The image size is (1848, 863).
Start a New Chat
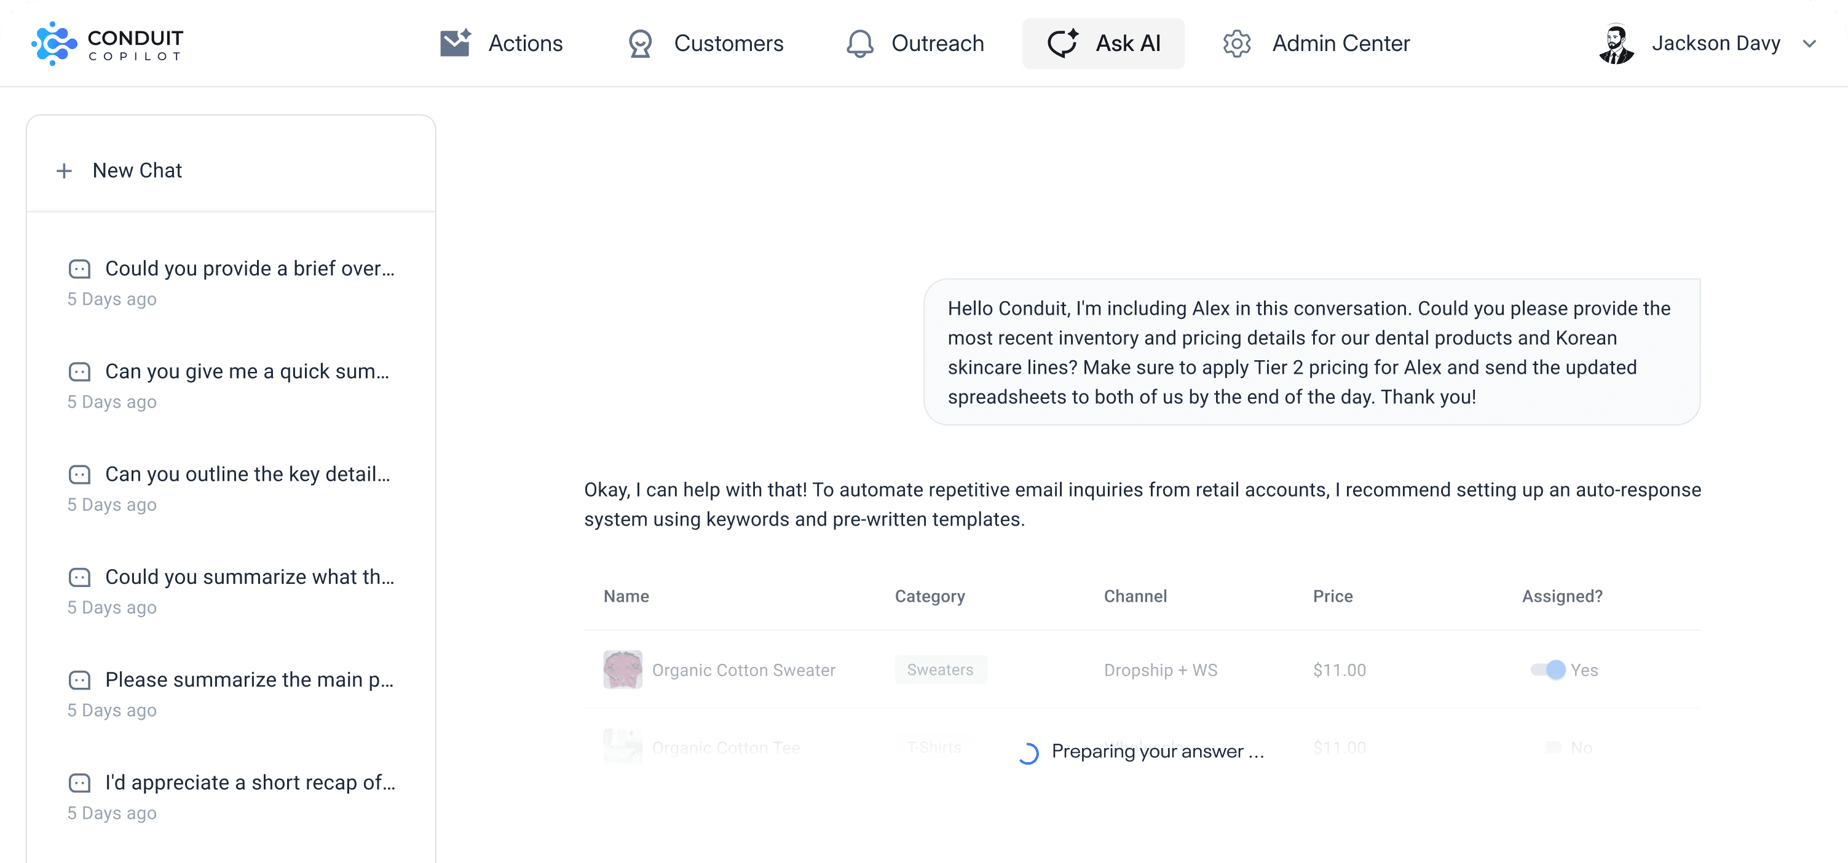pyautogui.click(x=137, y=171)
